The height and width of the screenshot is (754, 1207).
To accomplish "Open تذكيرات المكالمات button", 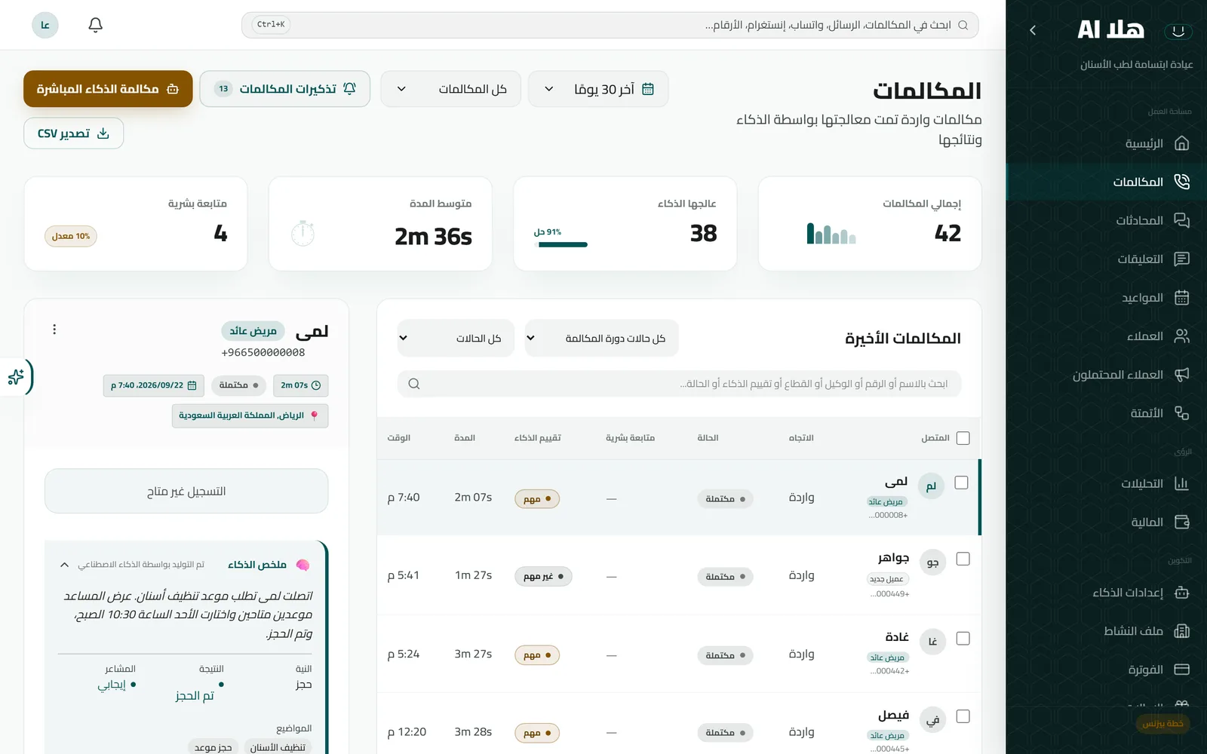I will 285,89.
